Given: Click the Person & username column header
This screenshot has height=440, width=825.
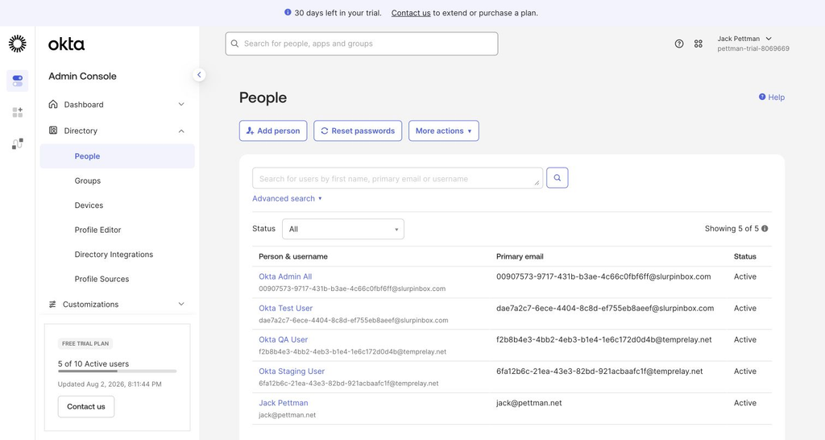Looking at the screenshot, I should click(x=293, y=256).
